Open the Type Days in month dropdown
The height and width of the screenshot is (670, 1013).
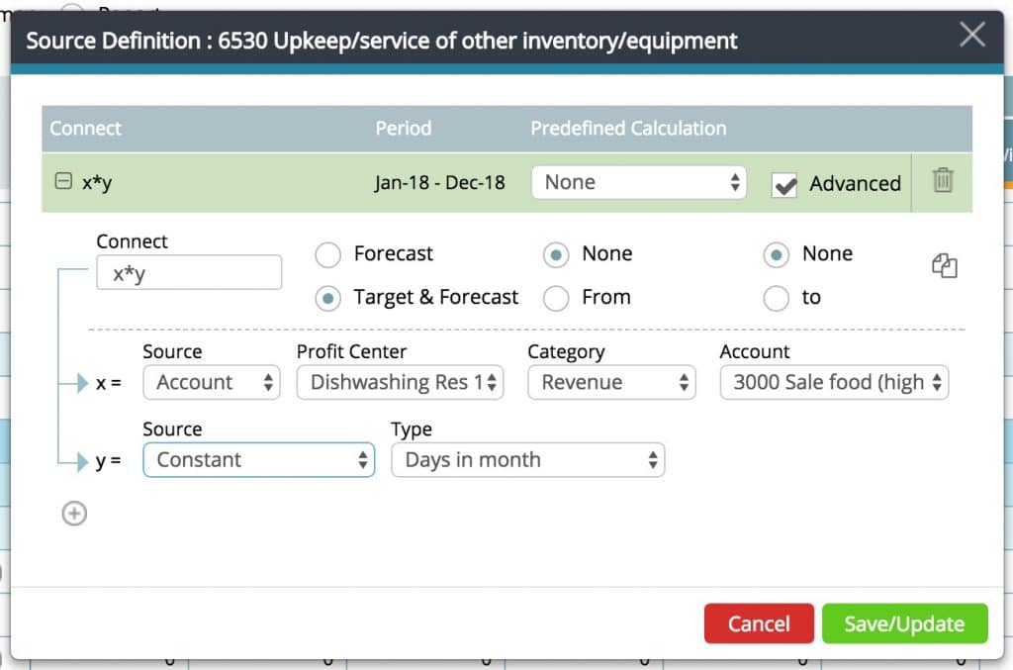tap(528, 460)
